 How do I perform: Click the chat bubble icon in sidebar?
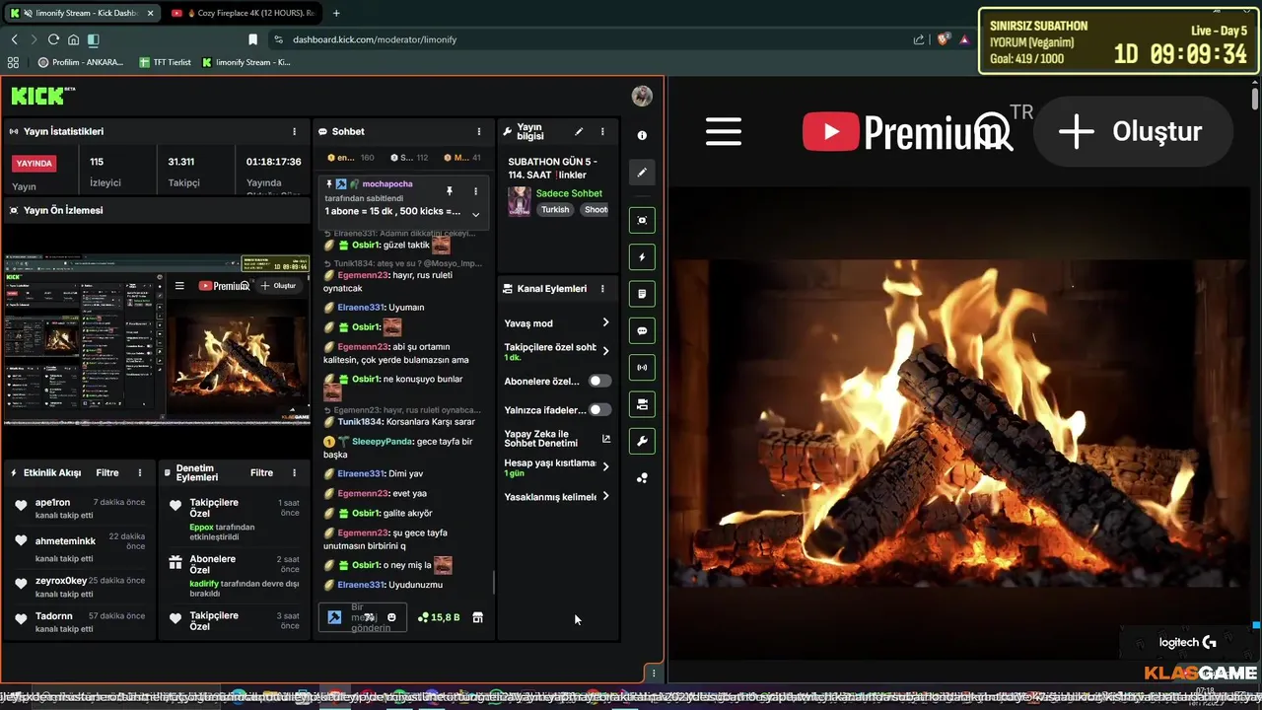click(642, 330)
